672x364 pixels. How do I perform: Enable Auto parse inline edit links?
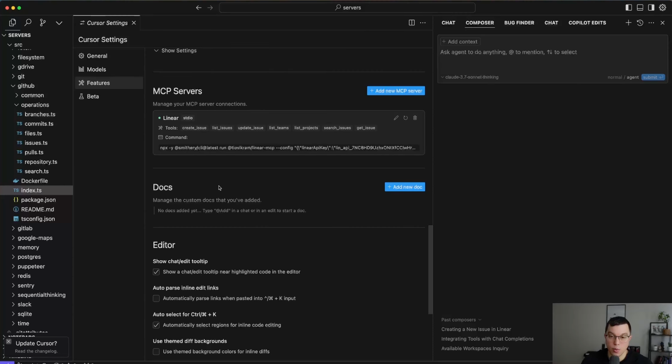coord(156,298)
